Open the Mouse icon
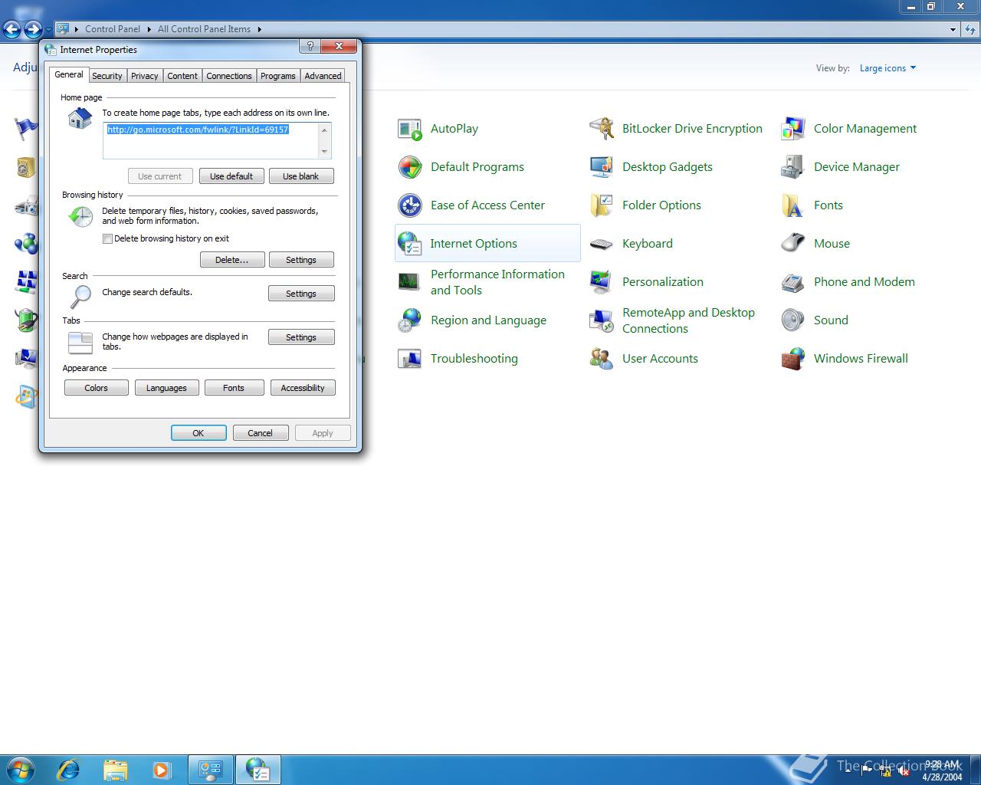This screenshot has width=981, height=785. (793, 244)
